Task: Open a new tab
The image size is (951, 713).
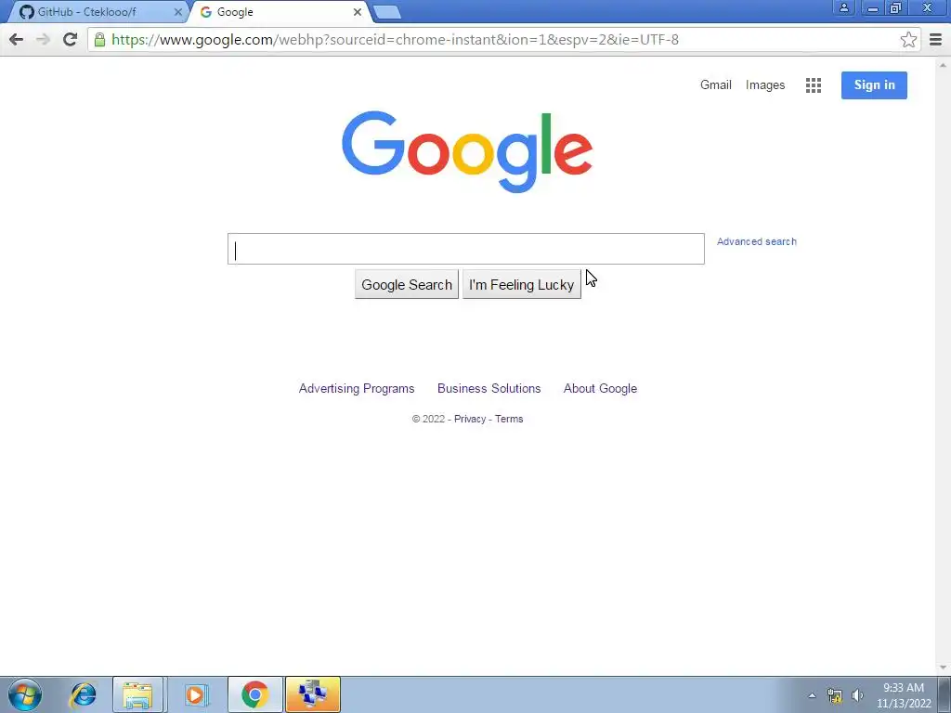Action: (x=386, y=12)
